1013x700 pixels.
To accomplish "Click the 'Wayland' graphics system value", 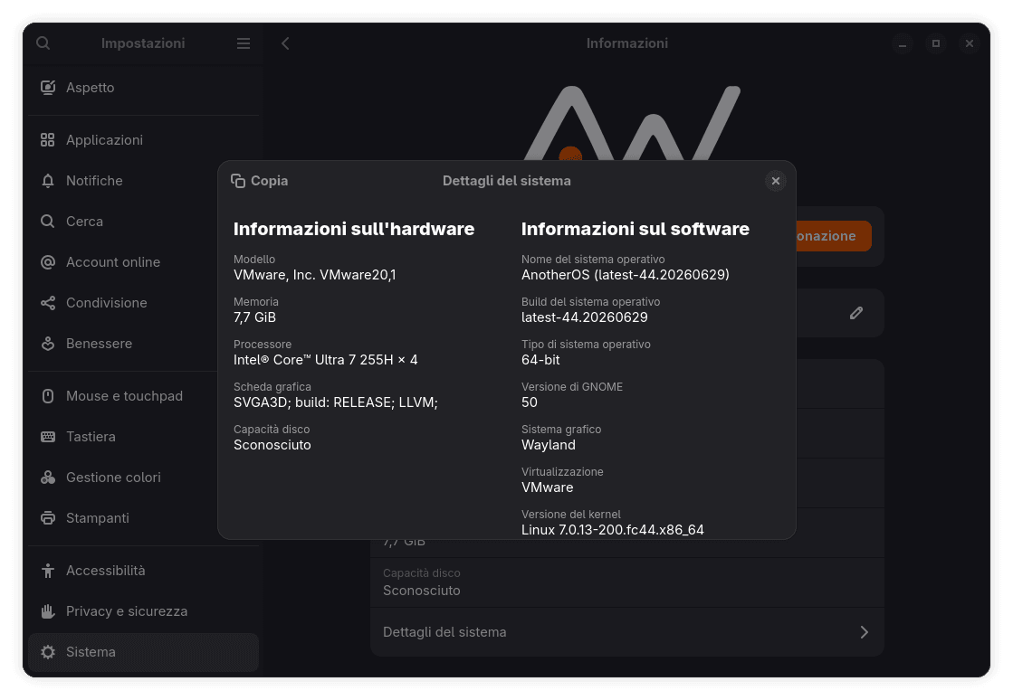I will 549,445.
